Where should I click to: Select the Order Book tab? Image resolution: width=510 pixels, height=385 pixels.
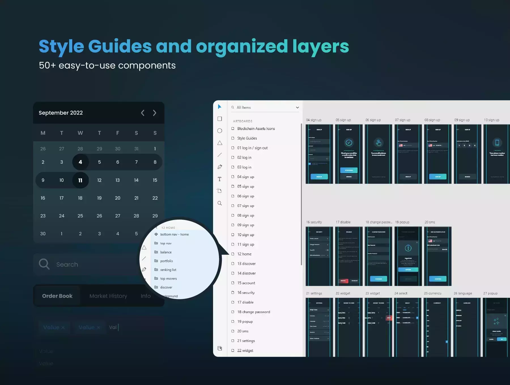click(57, 296)
